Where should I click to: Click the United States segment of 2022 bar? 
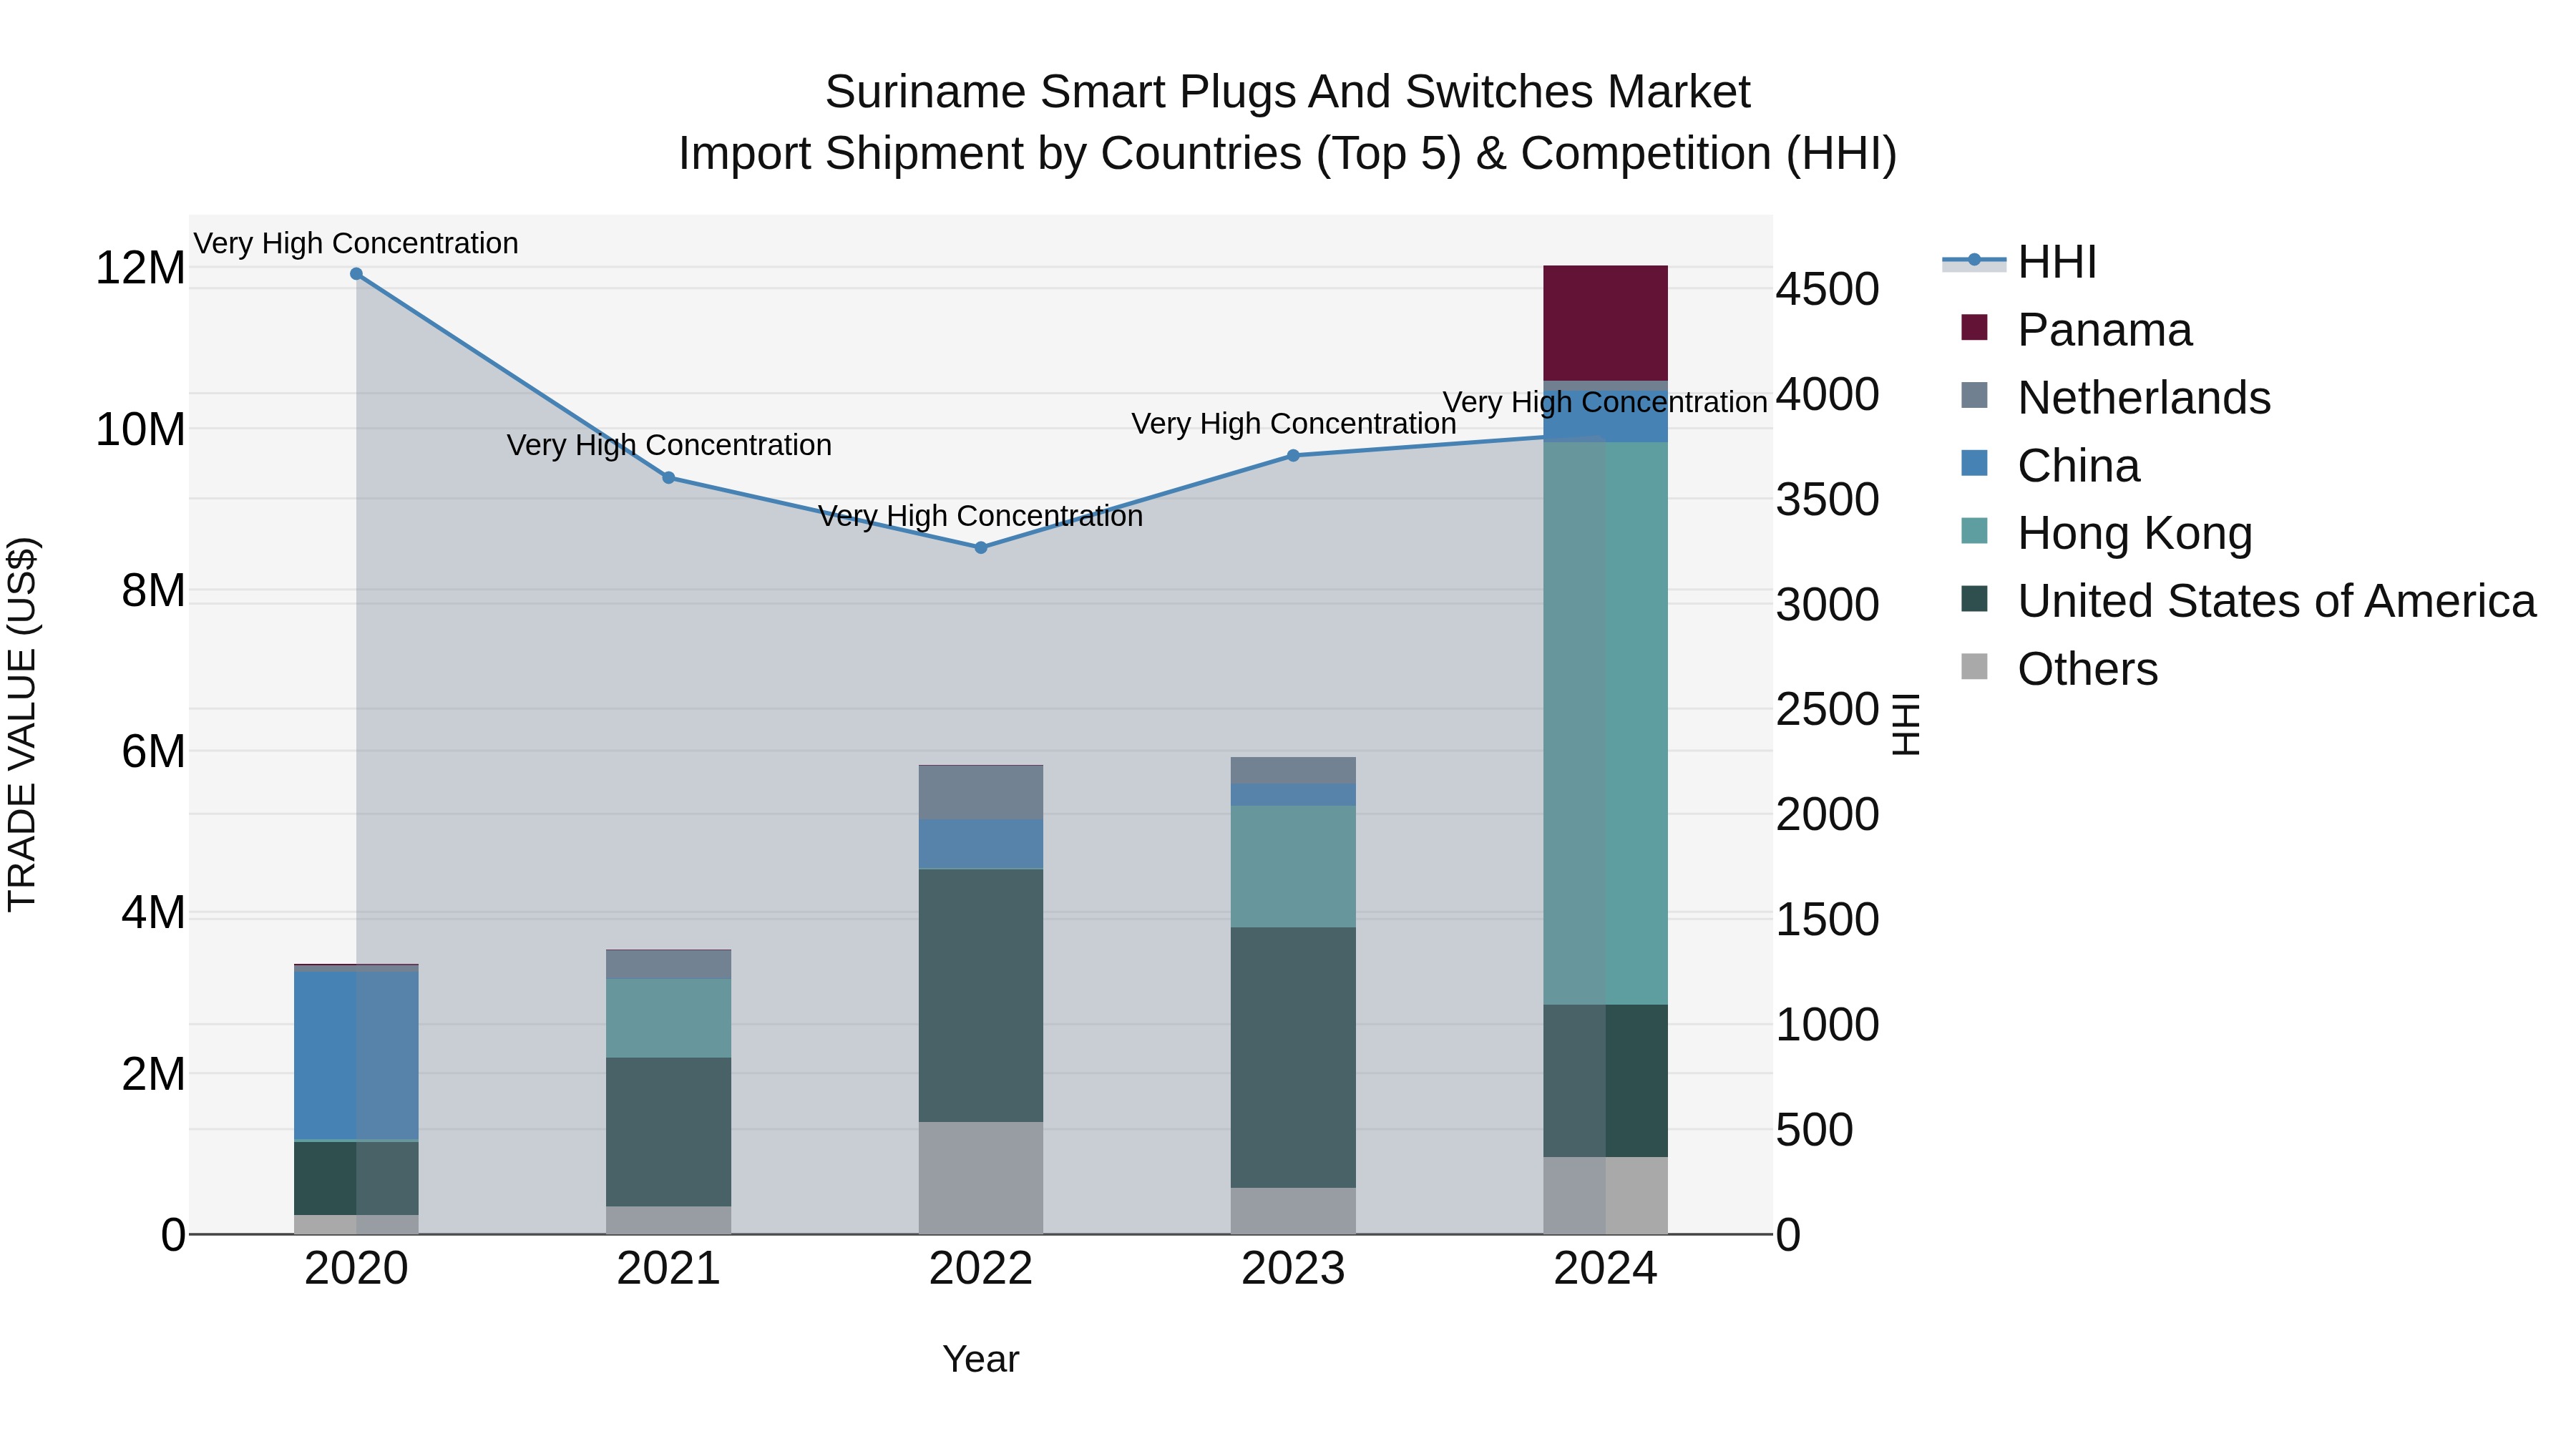(x=981, y=996)
